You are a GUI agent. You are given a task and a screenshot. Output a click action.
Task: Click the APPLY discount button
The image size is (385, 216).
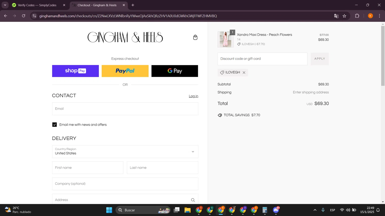[x=320, y=59]
